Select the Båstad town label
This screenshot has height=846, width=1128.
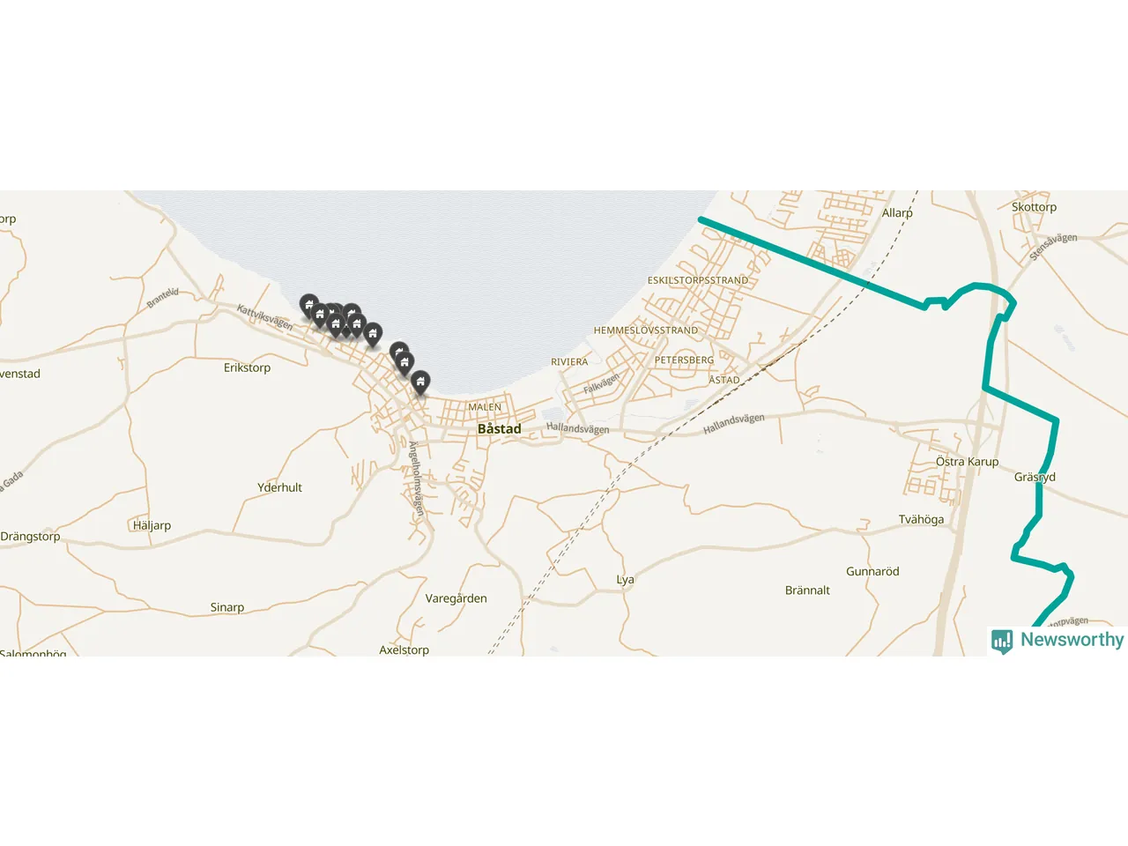[499, 429]
